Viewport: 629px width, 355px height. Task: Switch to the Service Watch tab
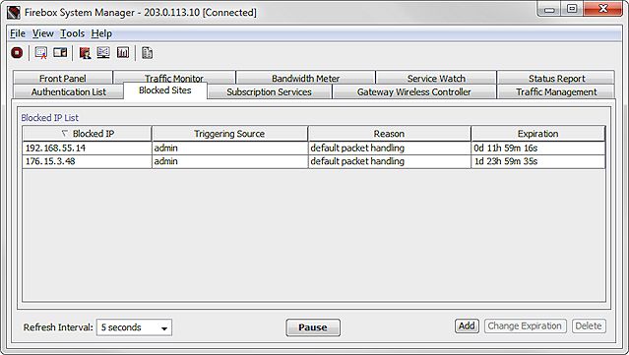436,78
